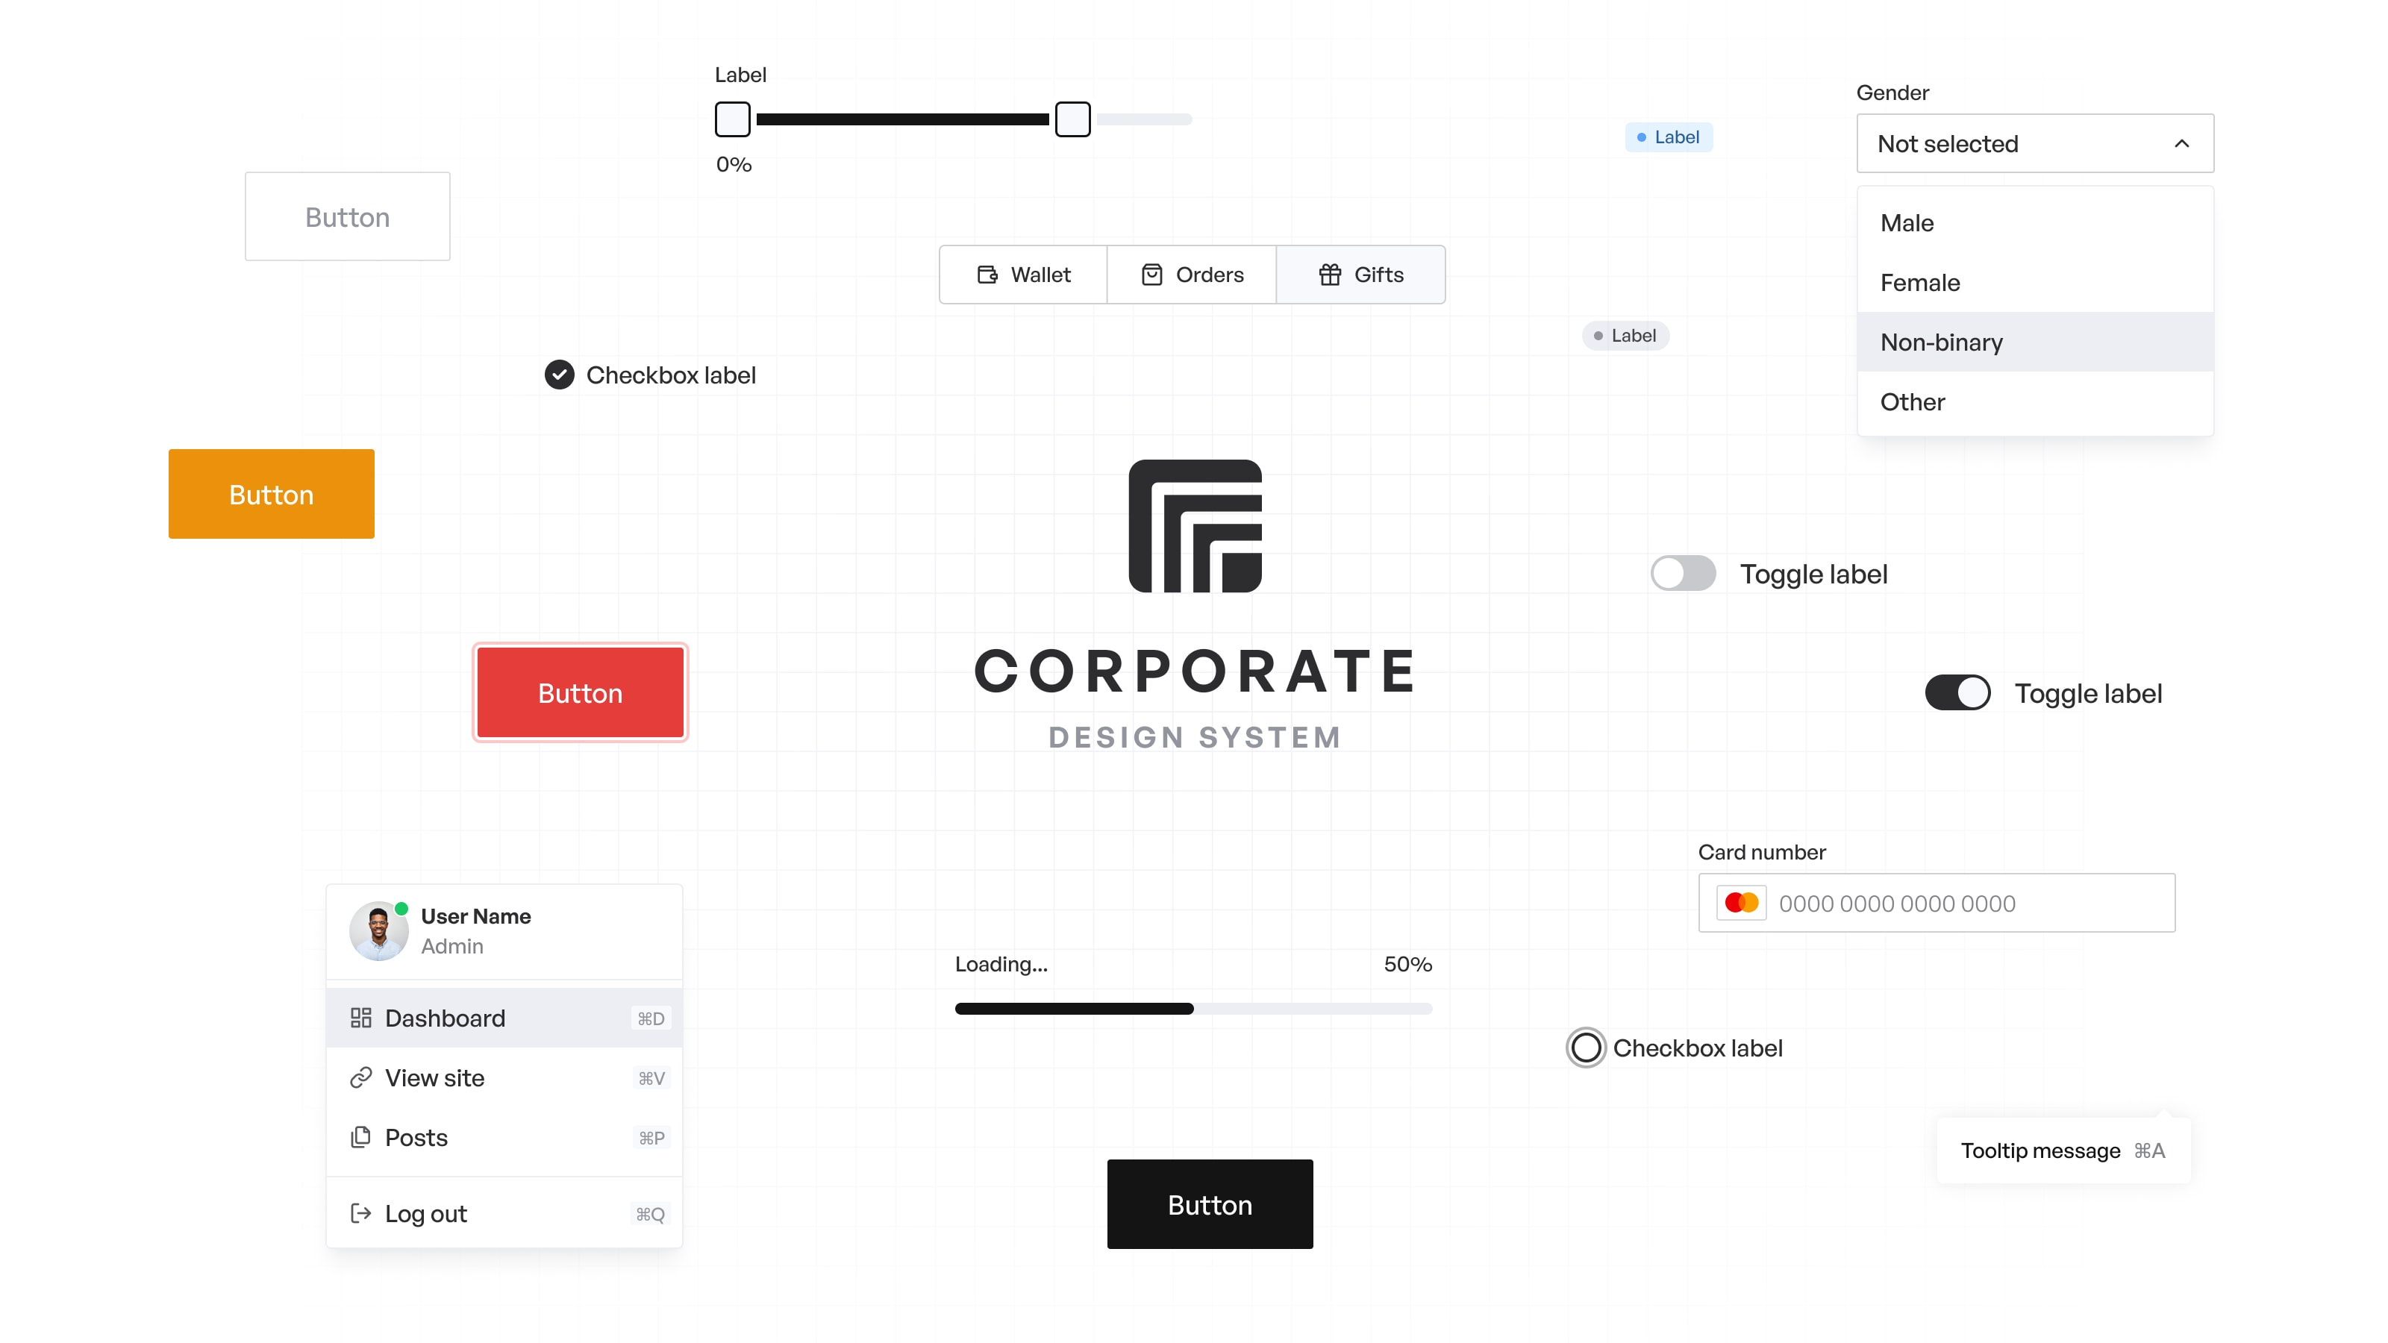Click the Wallet icon in tab bar
Screen dimensions: 2388x1343
987,274
